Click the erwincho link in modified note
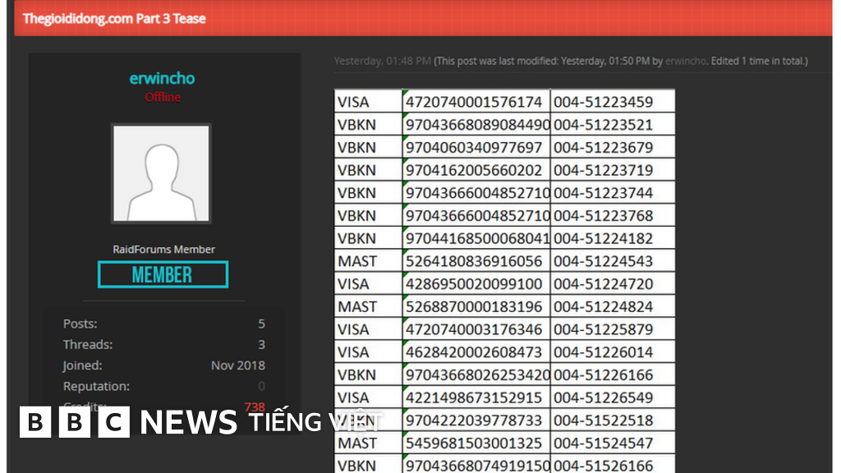This screenshot has height=473, width=841. tap(685, 62)
